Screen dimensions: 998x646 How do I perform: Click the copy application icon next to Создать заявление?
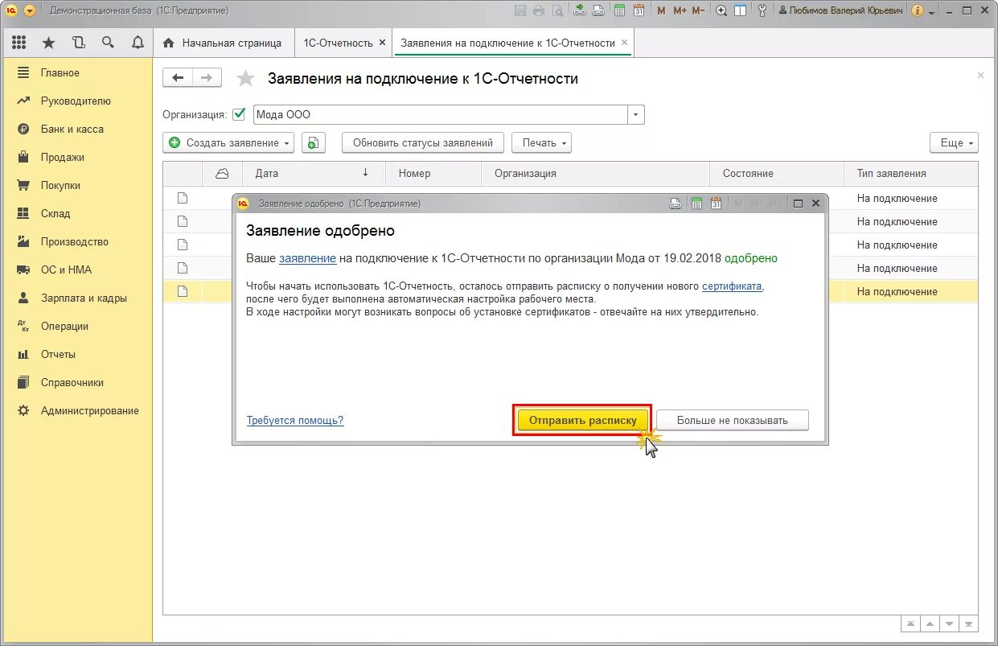(313, 142)
